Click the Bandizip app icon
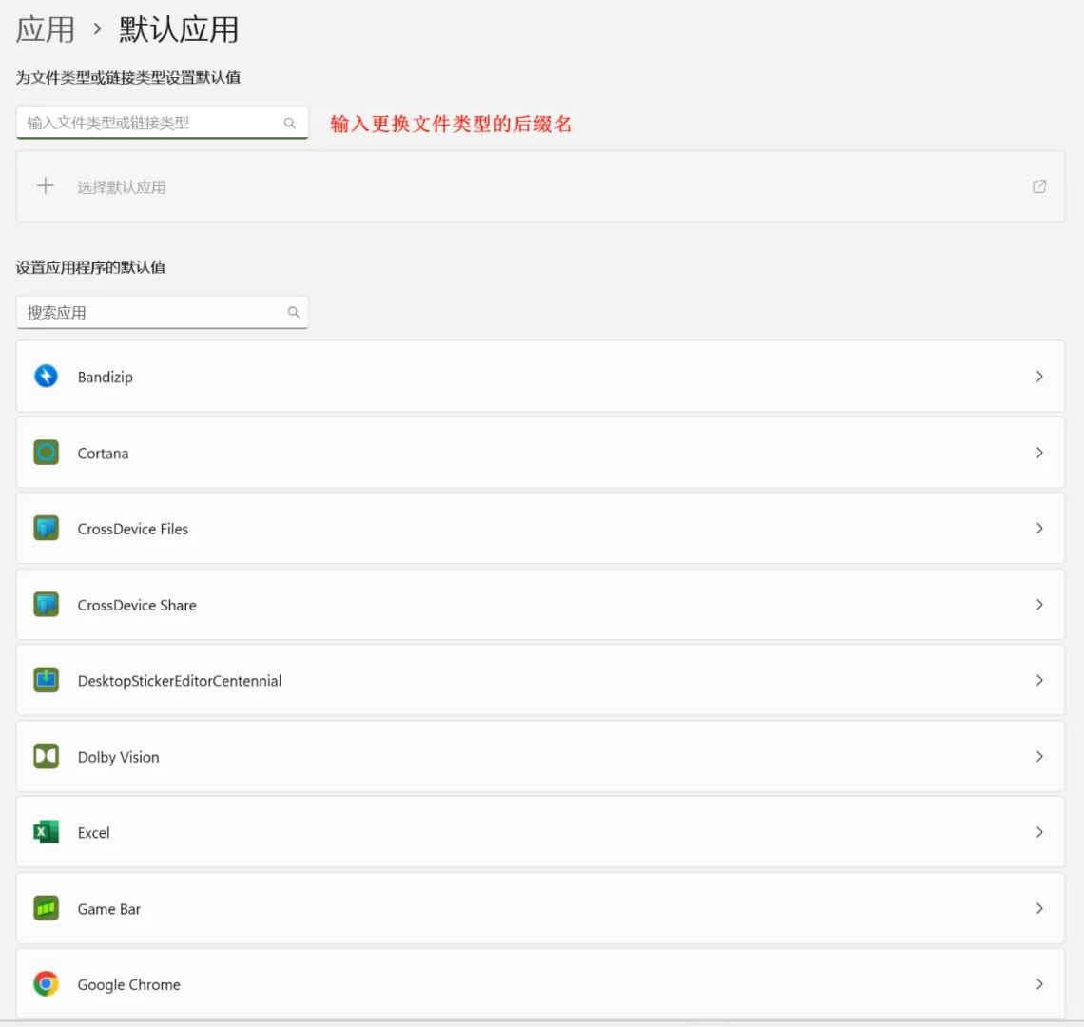1084x1027 pixels. coord(46,376)
